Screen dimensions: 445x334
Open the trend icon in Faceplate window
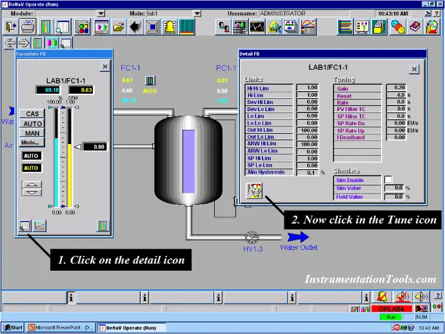point(39,226)
